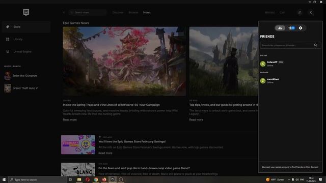Open the Wild Hearts 50-hour Campaign headline

click(111, 105)
